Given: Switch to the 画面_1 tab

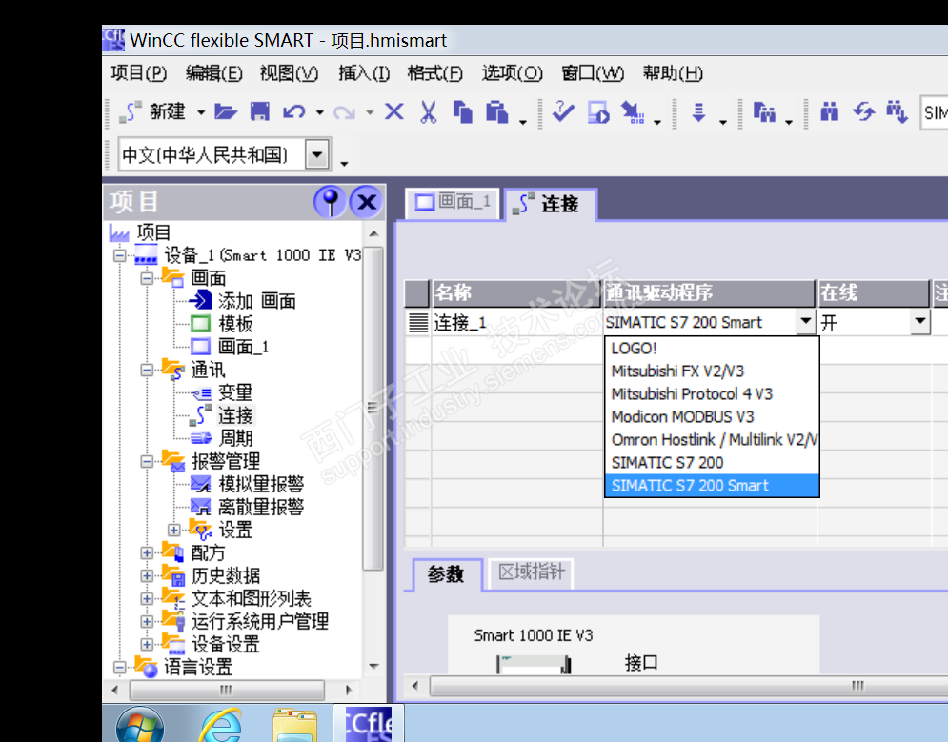Looking at the screenshot, I should coord(453,202).
